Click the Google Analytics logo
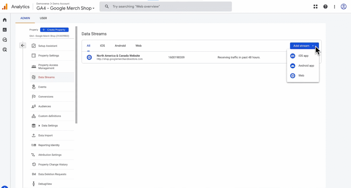 (x=5, y=7)
